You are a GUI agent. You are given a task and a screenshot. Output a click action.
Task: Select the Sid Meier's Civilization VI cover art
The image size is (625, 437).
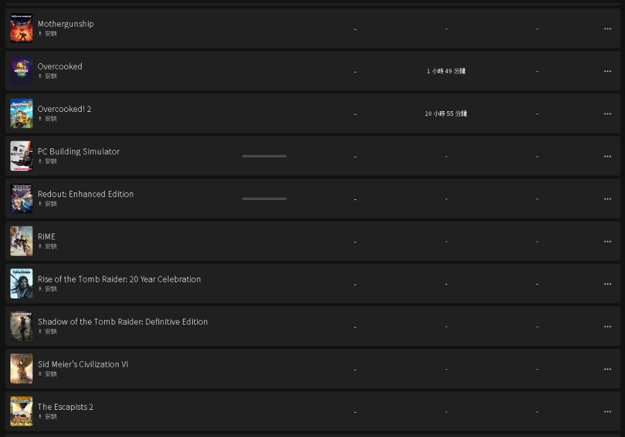21,369
